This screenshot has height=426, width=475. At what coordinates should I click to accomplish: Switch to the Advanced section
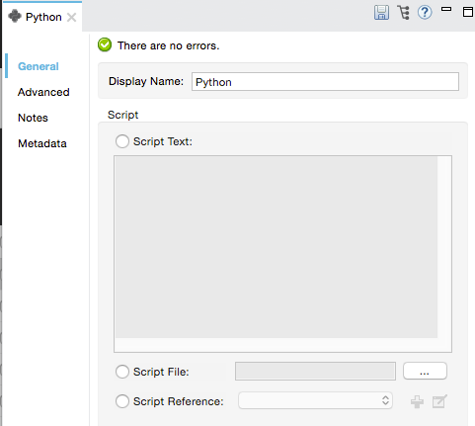click(43, 92)
